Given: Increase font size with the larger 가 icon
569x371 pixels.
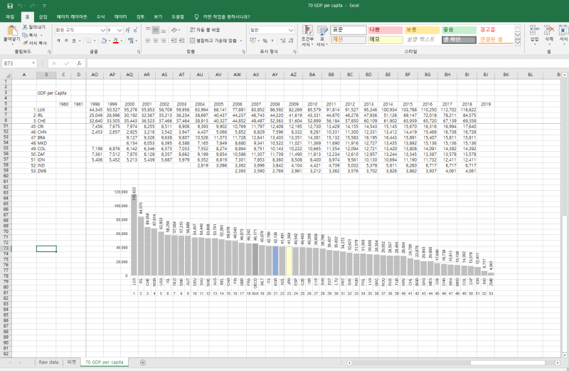Looking at the screenshot, I should pos(128,30).
